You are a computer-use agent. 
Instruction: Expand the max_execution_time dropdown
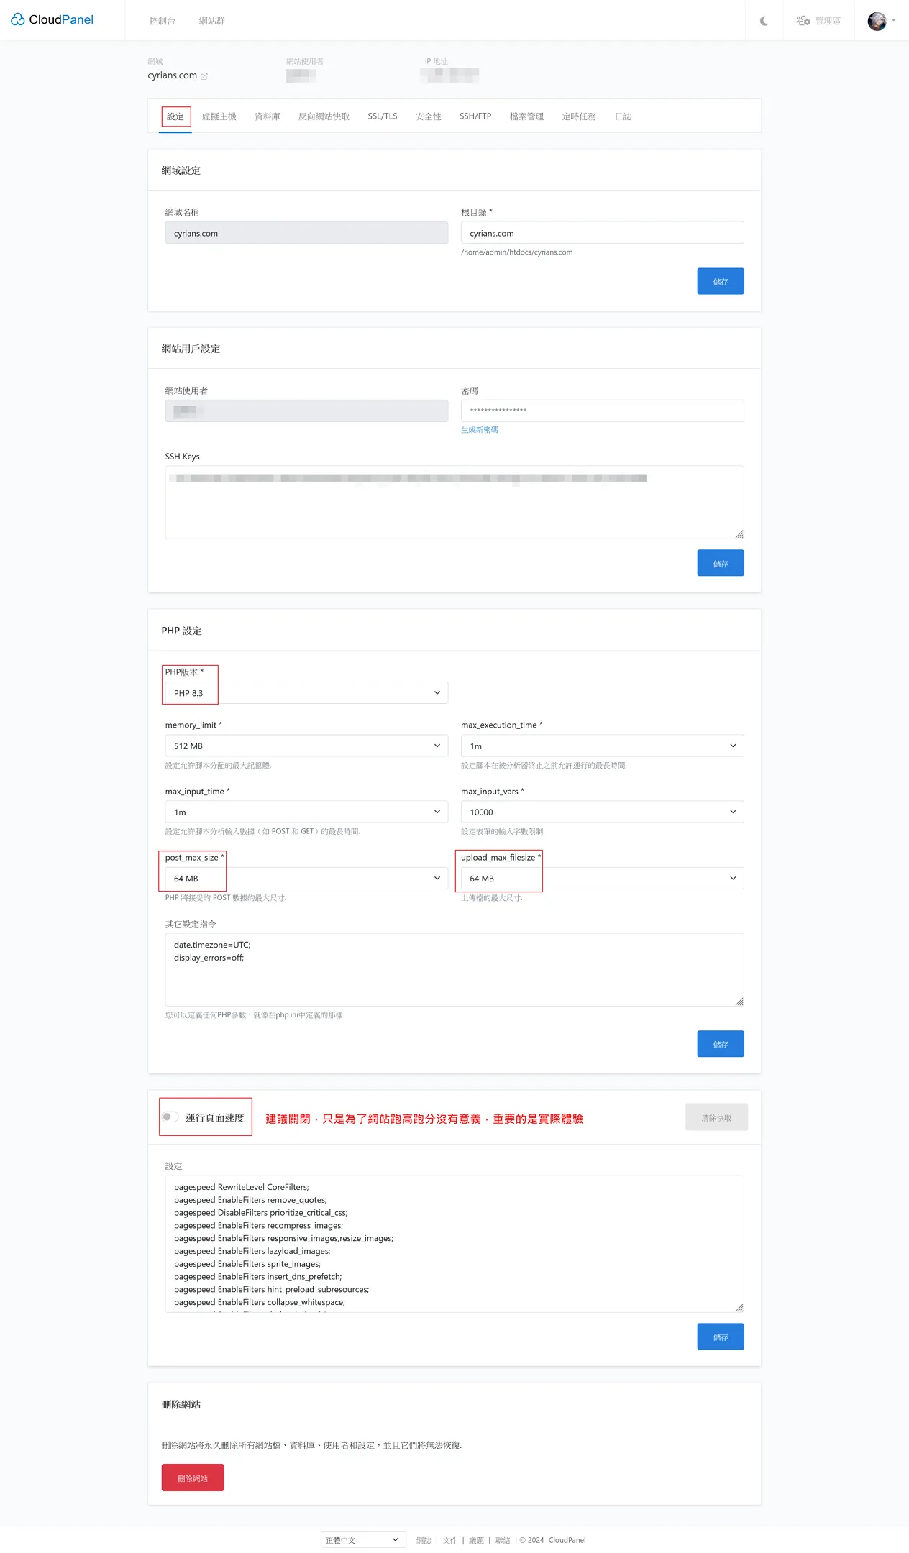[602, 746]
